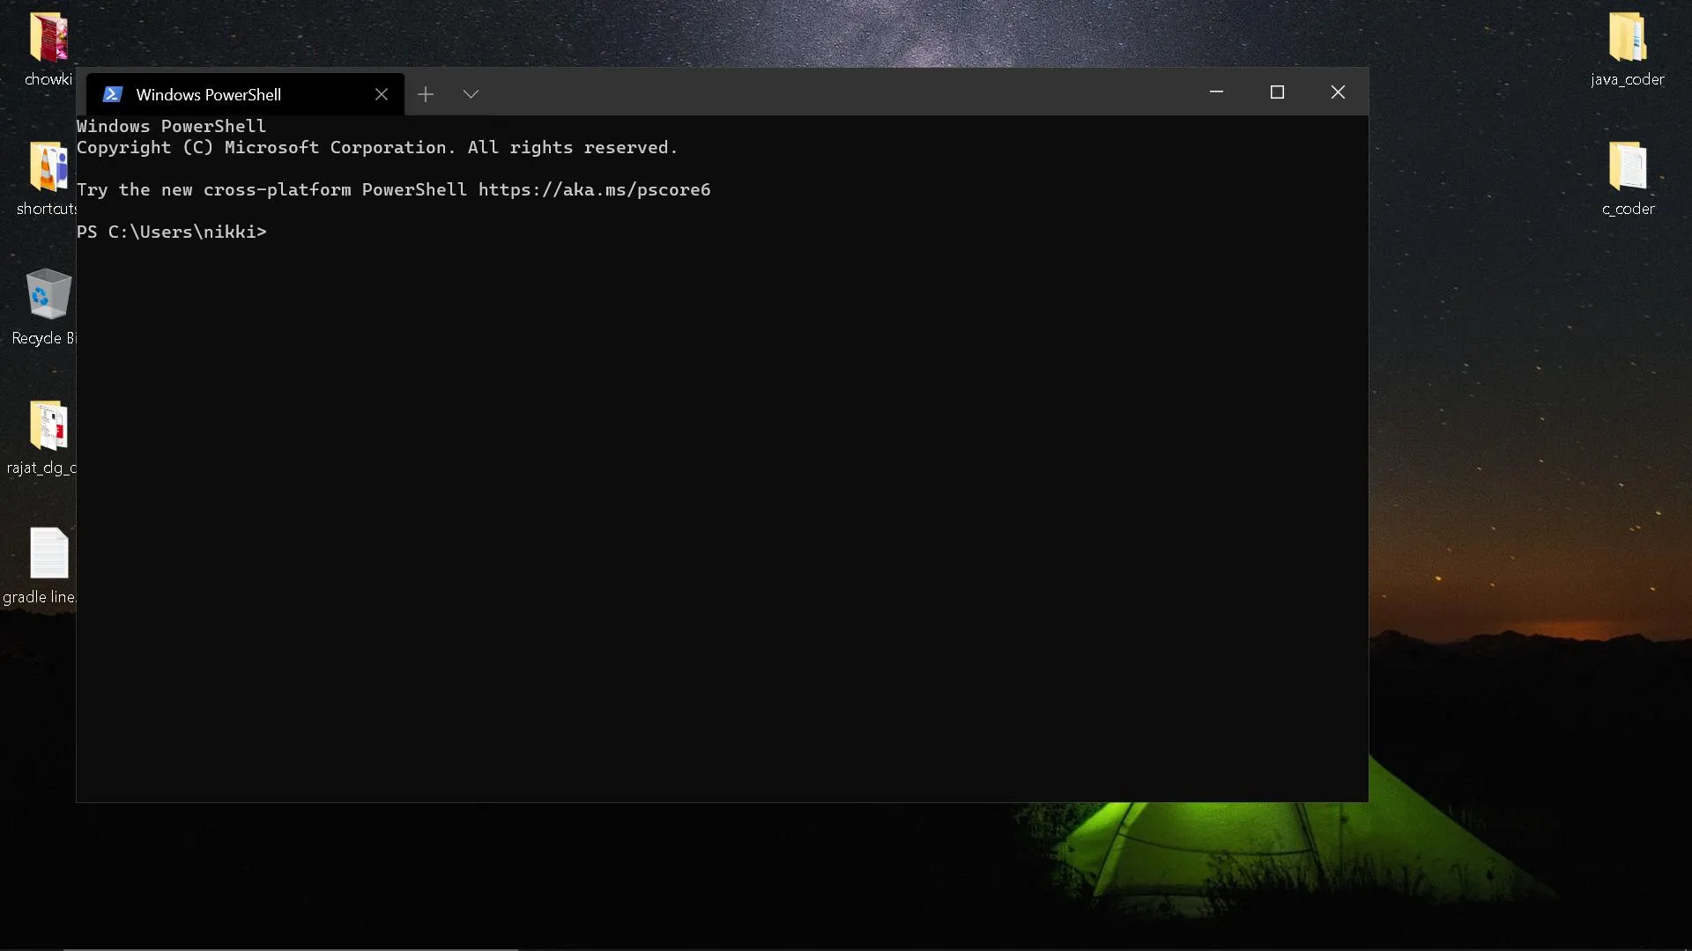Click the empty title bar area
Viewport: 1692px width, 951px height.
tap(837, 92)
